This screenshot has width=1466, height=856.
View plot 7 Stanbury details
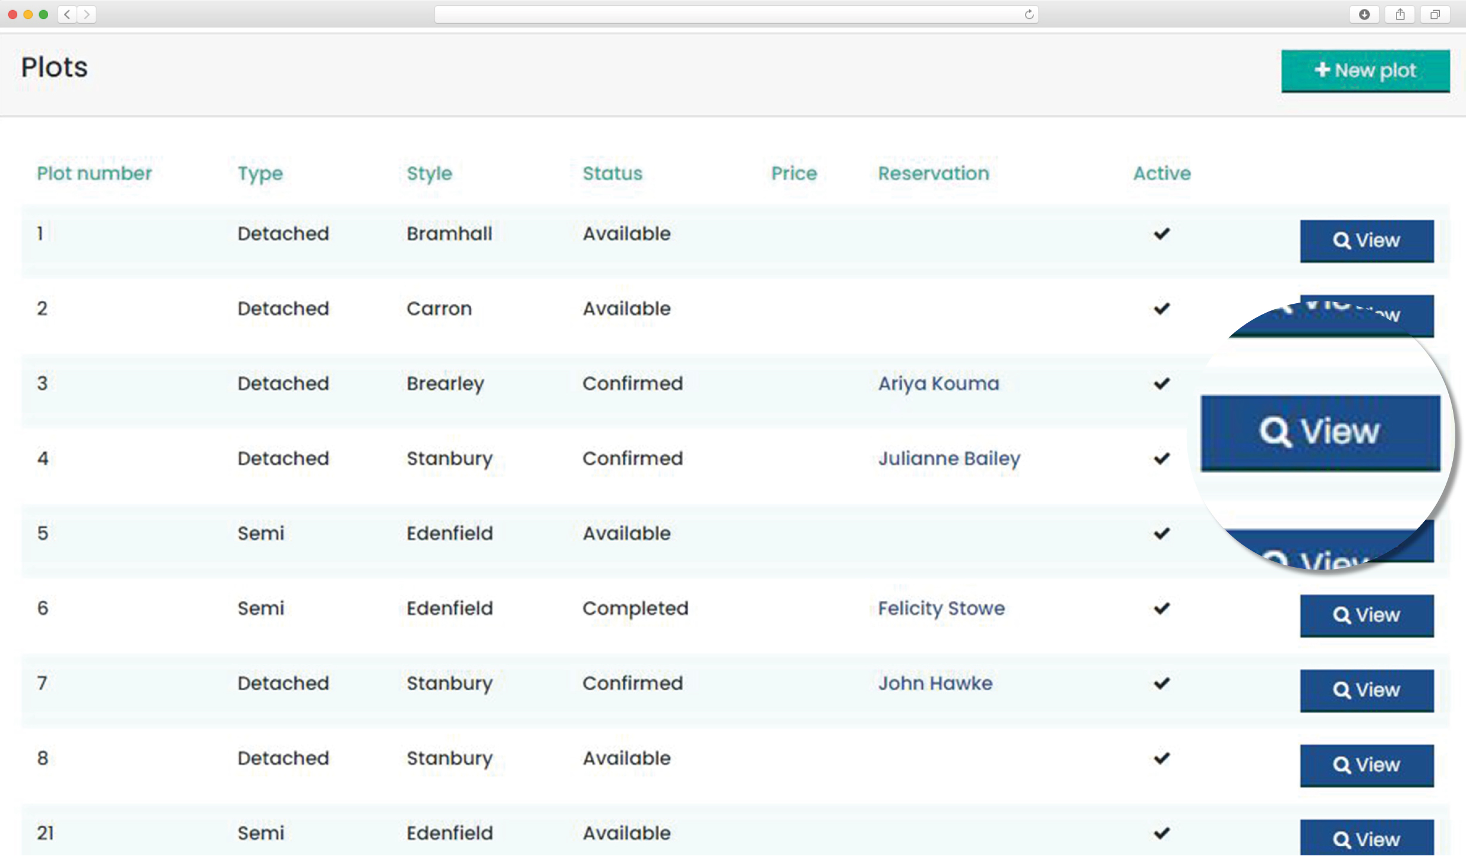tap(1367, 690)
